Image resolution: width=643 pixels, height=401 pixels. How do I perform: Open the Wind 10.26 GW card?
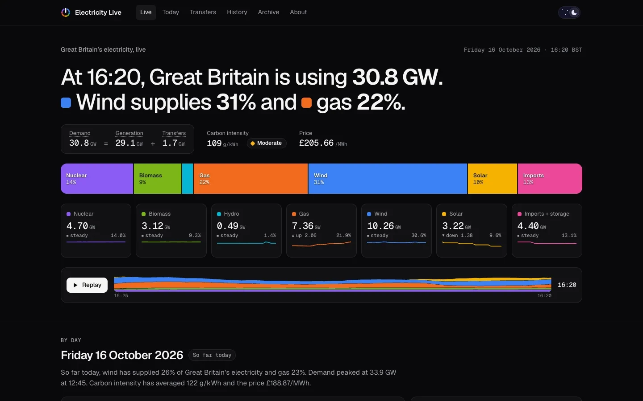click(397, 230)
